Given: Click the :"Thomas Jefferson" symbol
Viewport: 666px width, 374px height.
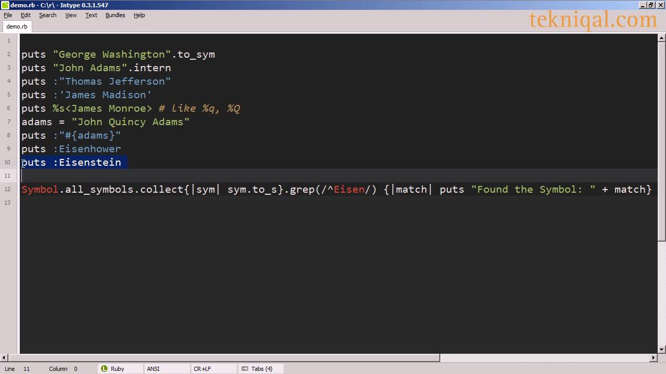Looking at the screenshot, I should tap(112, 82).
